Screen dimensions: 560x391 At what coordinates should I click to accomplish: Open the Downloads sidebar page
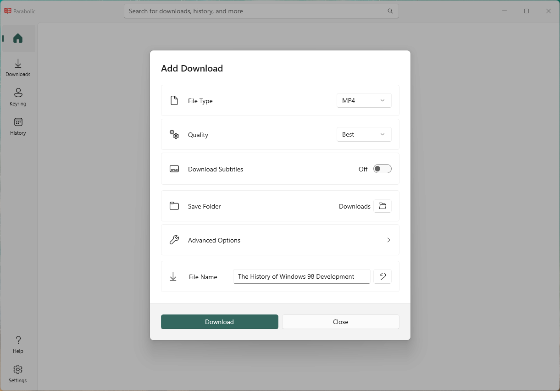point(18,67)
